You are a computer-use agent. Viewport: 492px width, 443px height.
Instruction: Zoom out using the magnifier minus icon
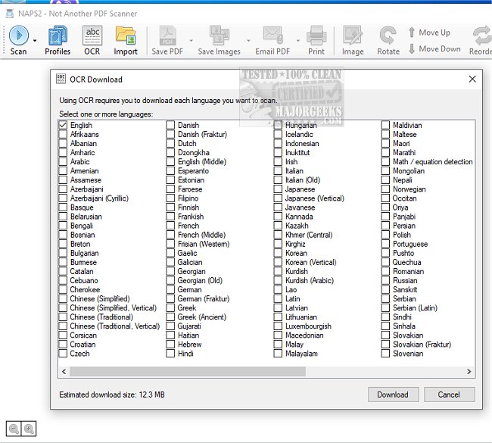click(x=14, y=429)
